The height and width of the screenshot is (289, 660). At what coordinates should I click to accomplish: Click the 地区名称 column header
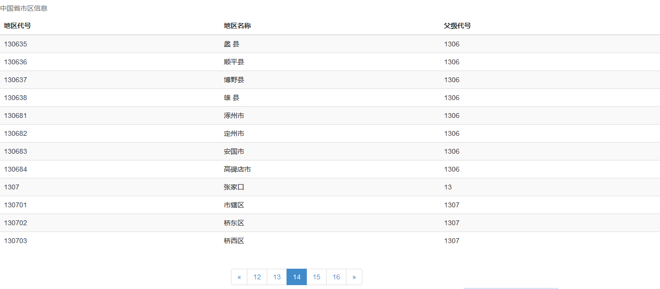coord(237,26)
